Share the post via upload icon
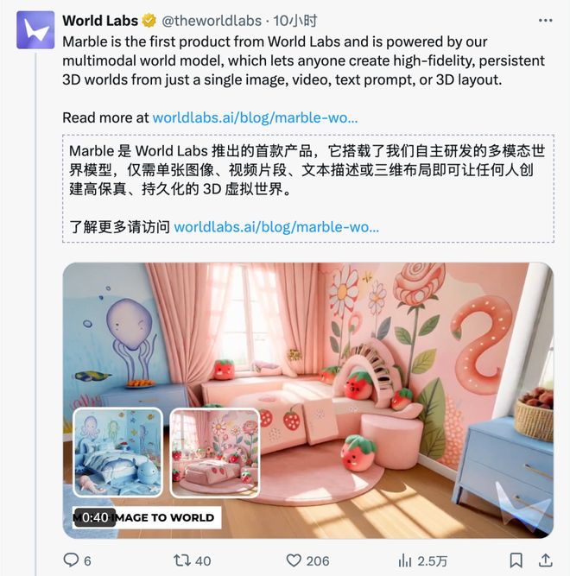 (546, 560)
